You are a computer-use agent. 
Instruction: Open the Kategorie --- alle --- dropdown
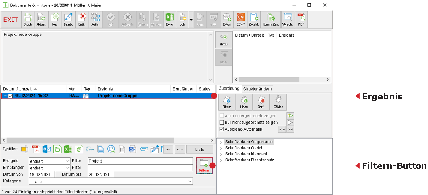click(x=111, y=181)
